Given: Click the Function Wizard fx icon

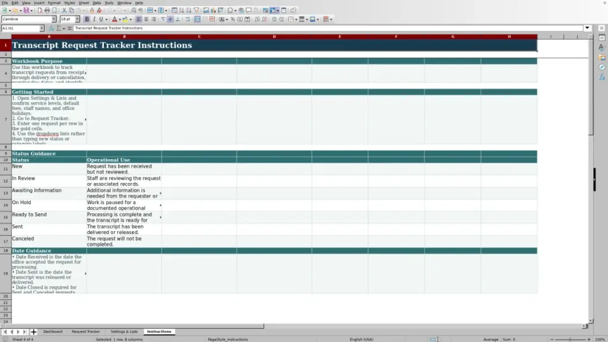Looking at the screenshot, I should click(x=51, y=28).
